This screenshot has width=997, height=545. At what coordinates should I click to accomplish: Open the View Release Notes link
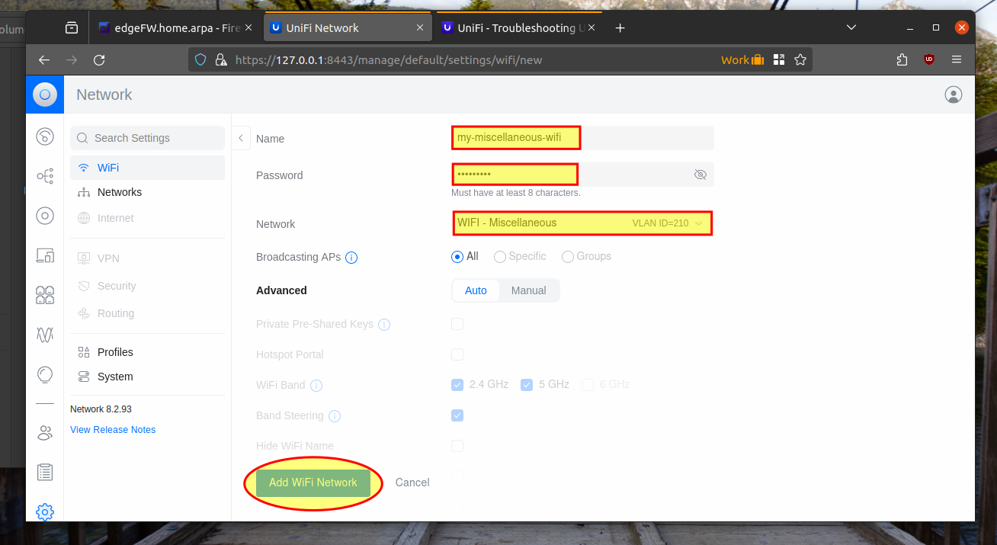click(113, 430)
